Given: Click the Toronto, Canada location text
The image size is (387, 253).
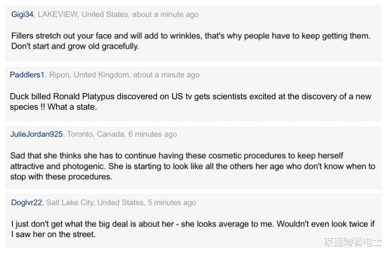Looking at the screenshot, I should 95,134.
